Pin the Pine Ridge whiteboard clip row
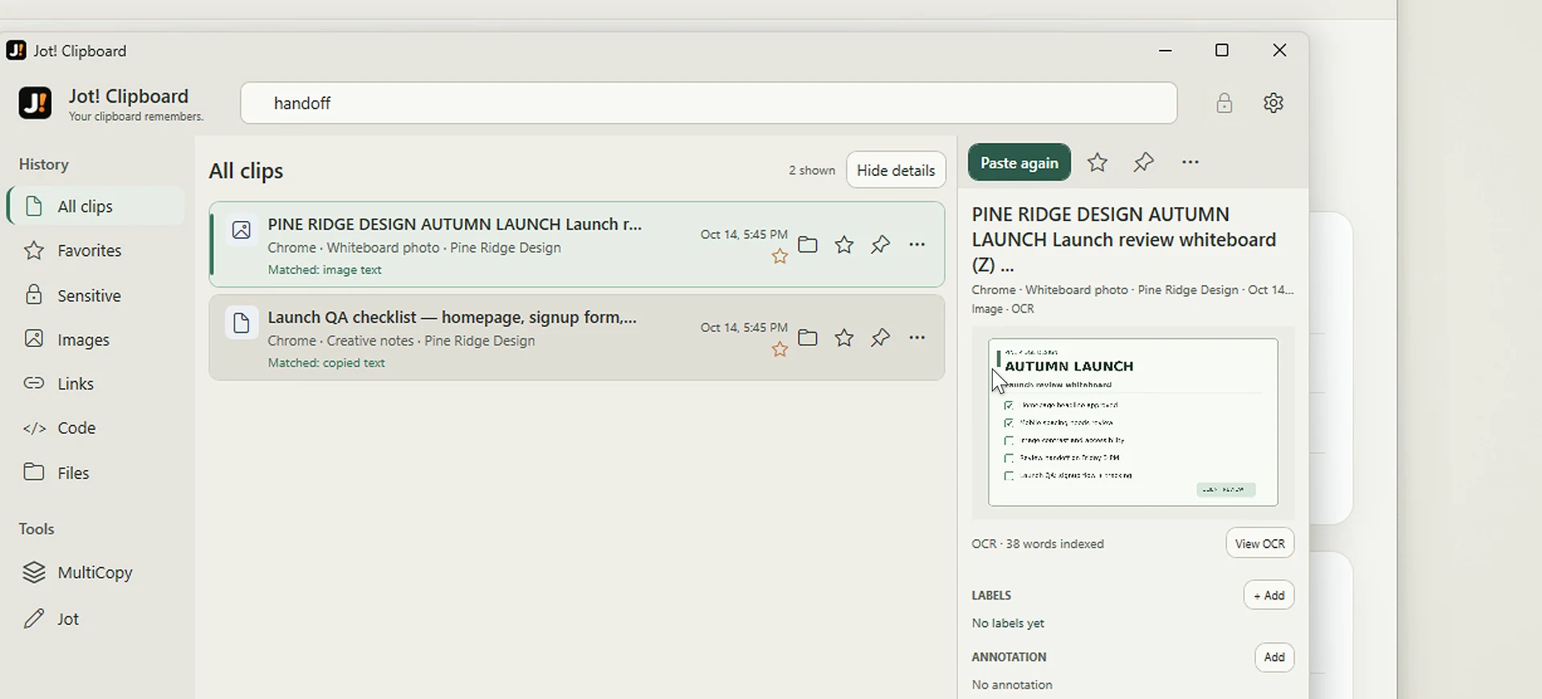This screenshot has width=1542, height=699. click(881, 244)
